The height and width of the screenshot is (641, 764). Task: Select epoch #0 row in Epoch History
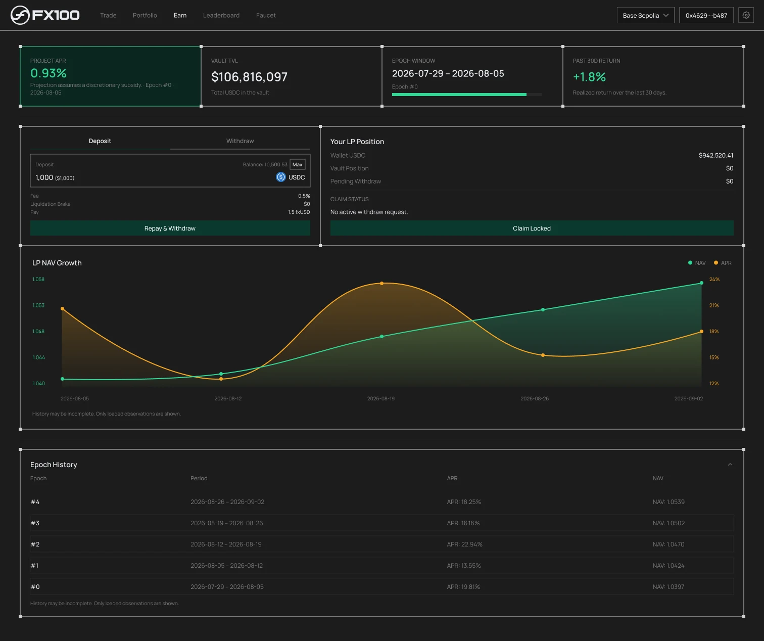coord(382,587)
